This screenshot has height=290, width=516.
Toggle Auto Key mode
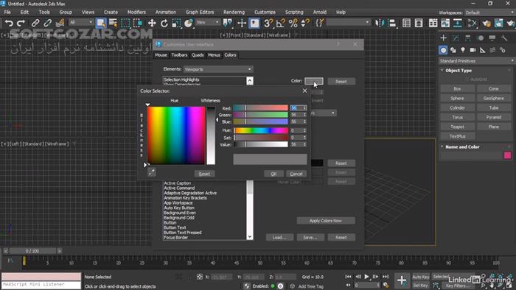tap(421, 277)
